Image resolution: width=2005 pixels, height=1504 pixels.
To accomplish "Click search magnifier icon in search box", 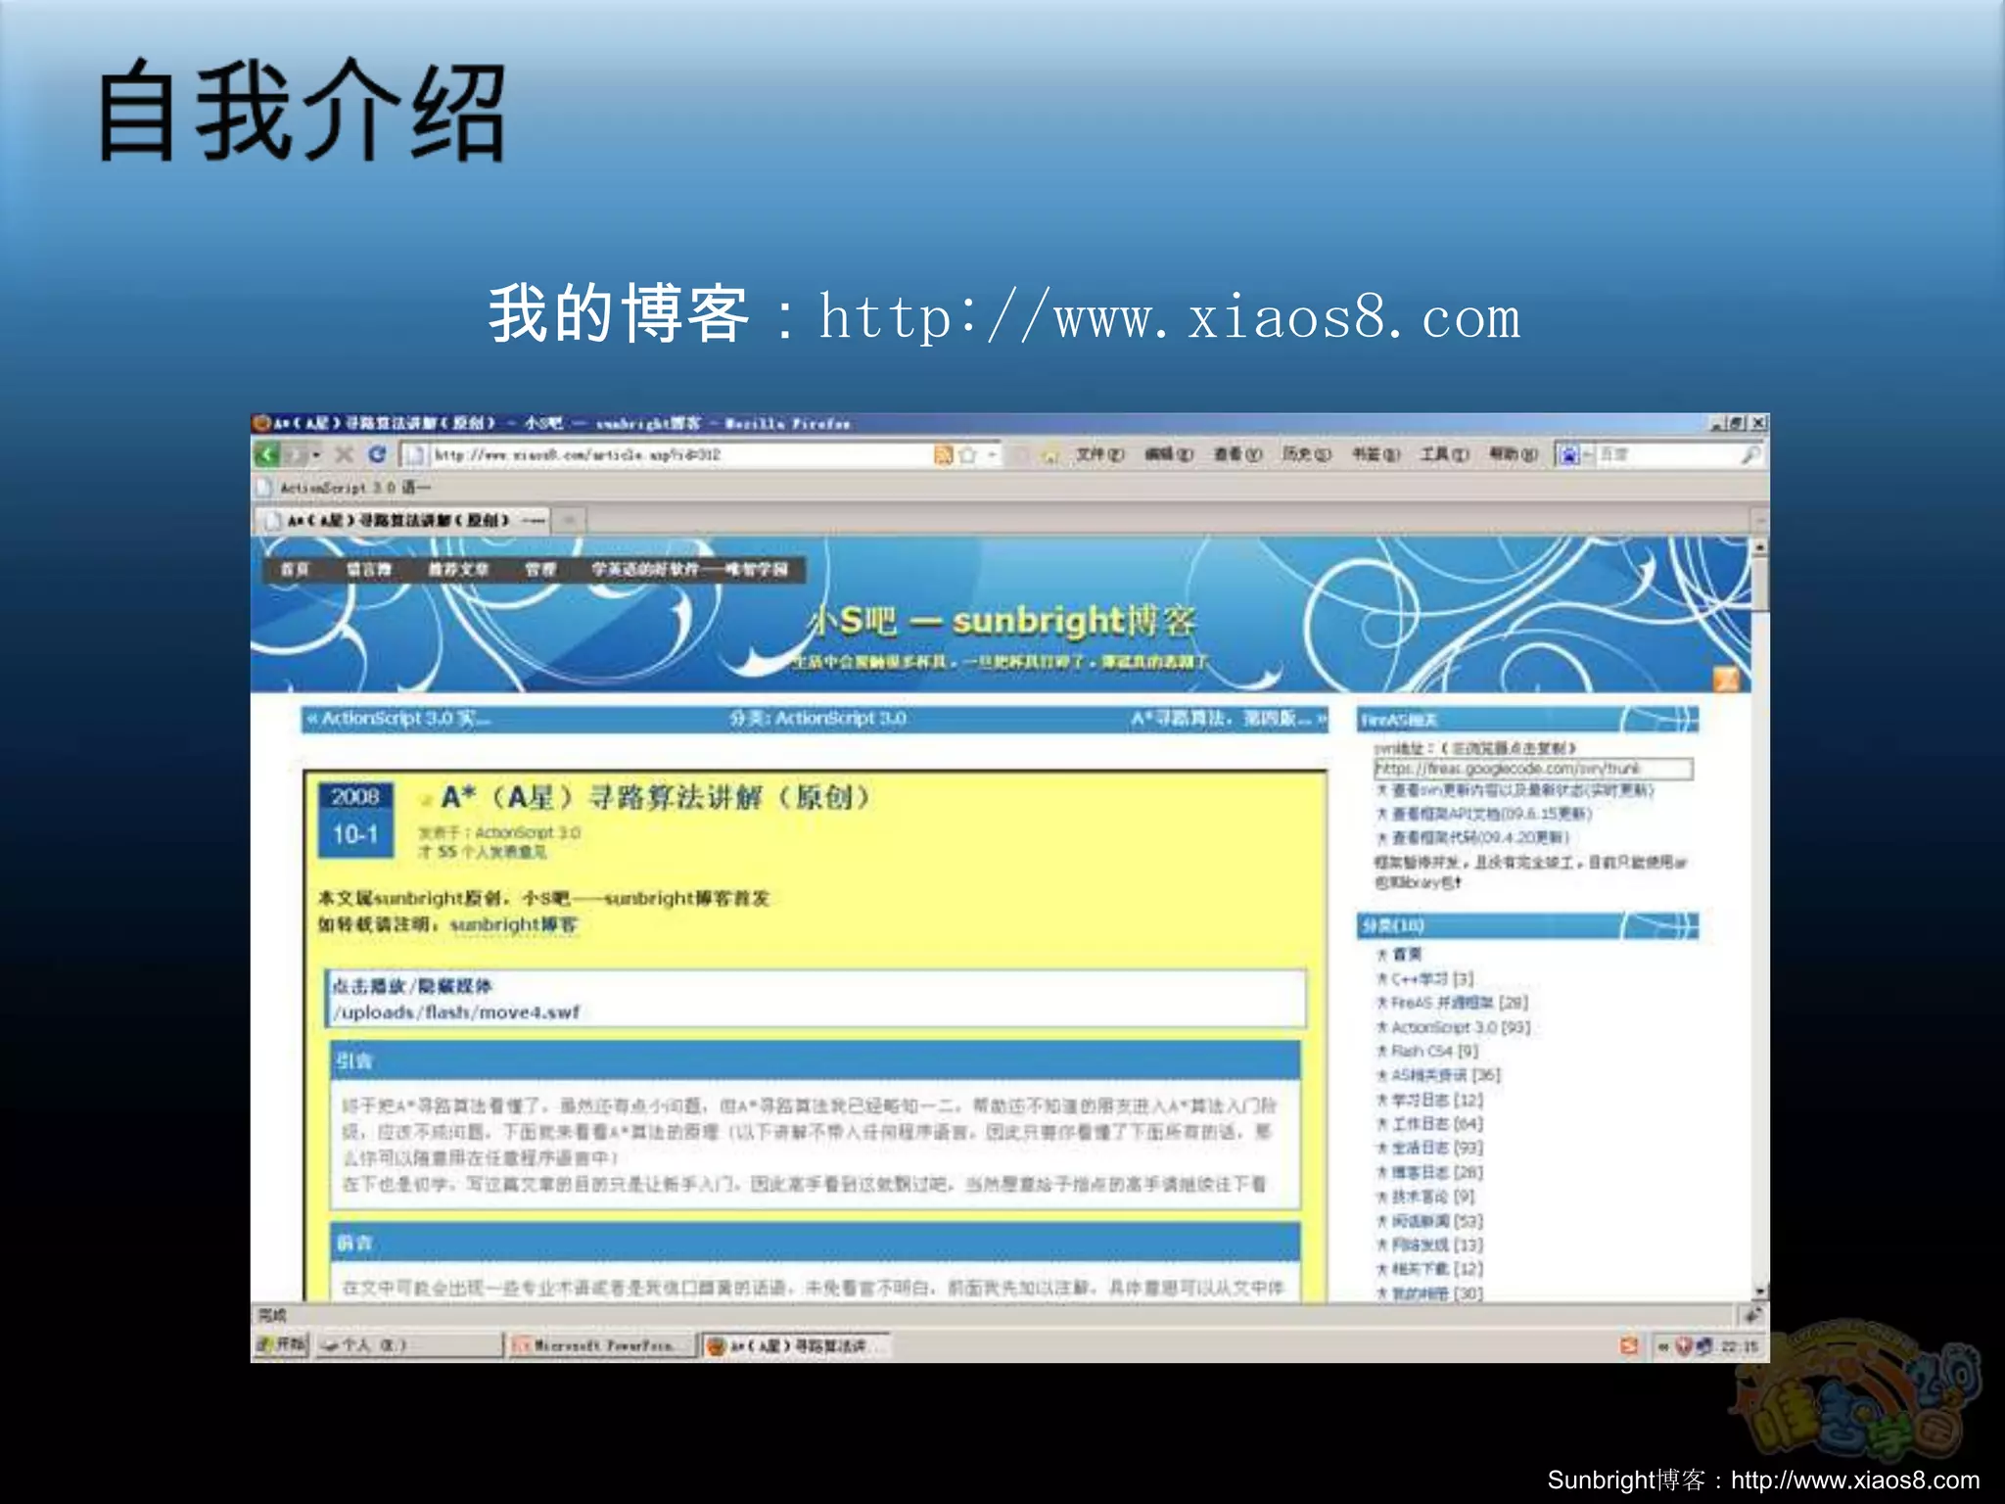I will pyautogui.click(x=1749, y=454).
